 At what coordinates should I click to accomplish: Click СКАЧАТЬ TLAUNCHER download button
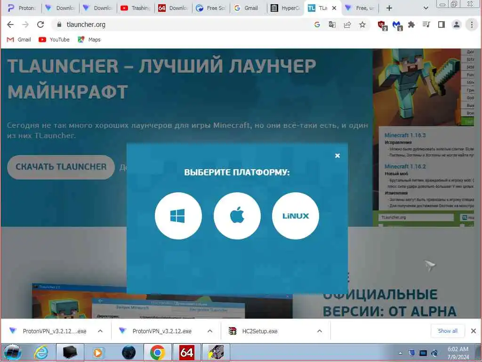point(61,167)
